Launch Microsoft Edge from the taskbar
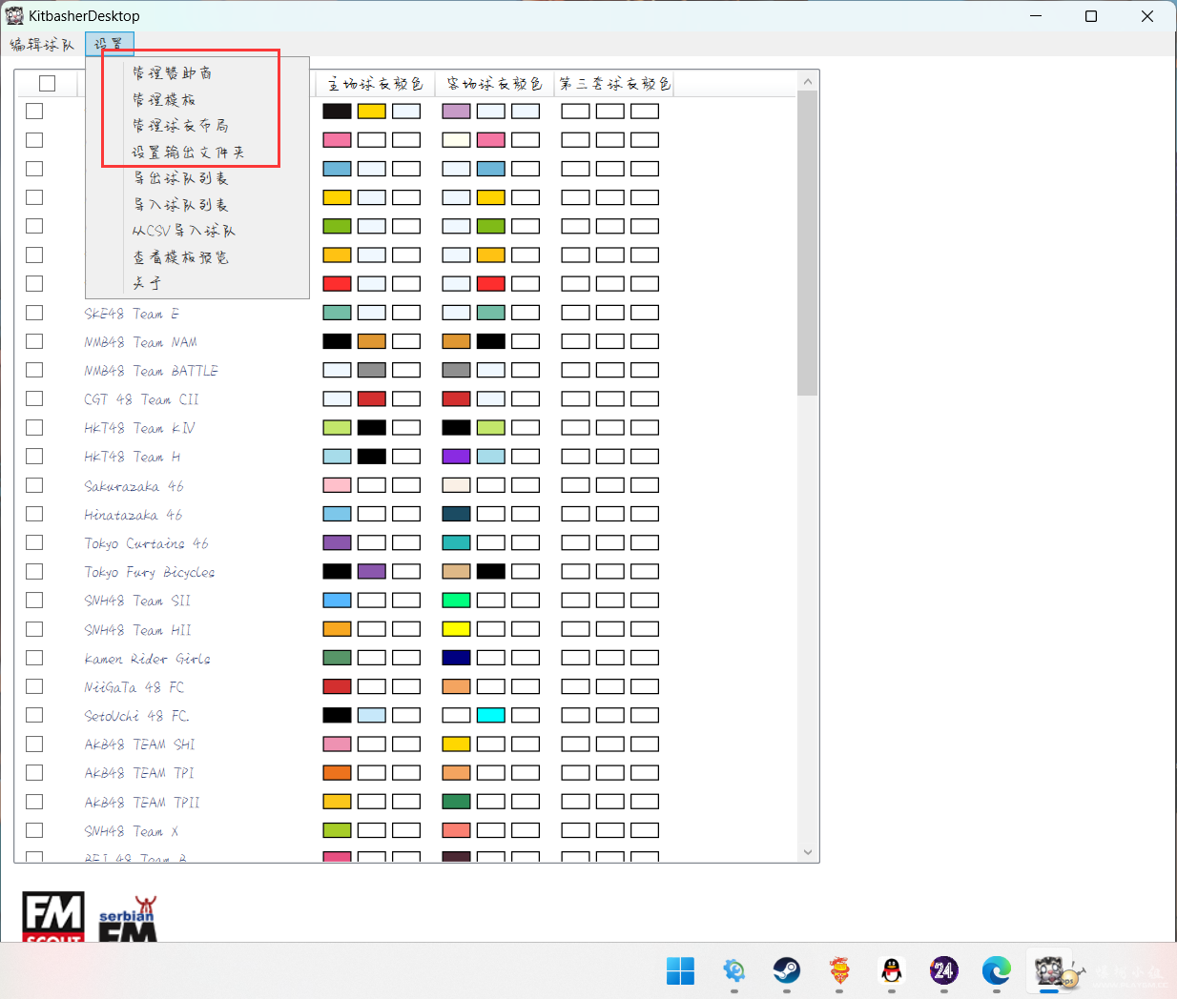The image size is (1177, 999). (996, 970)
